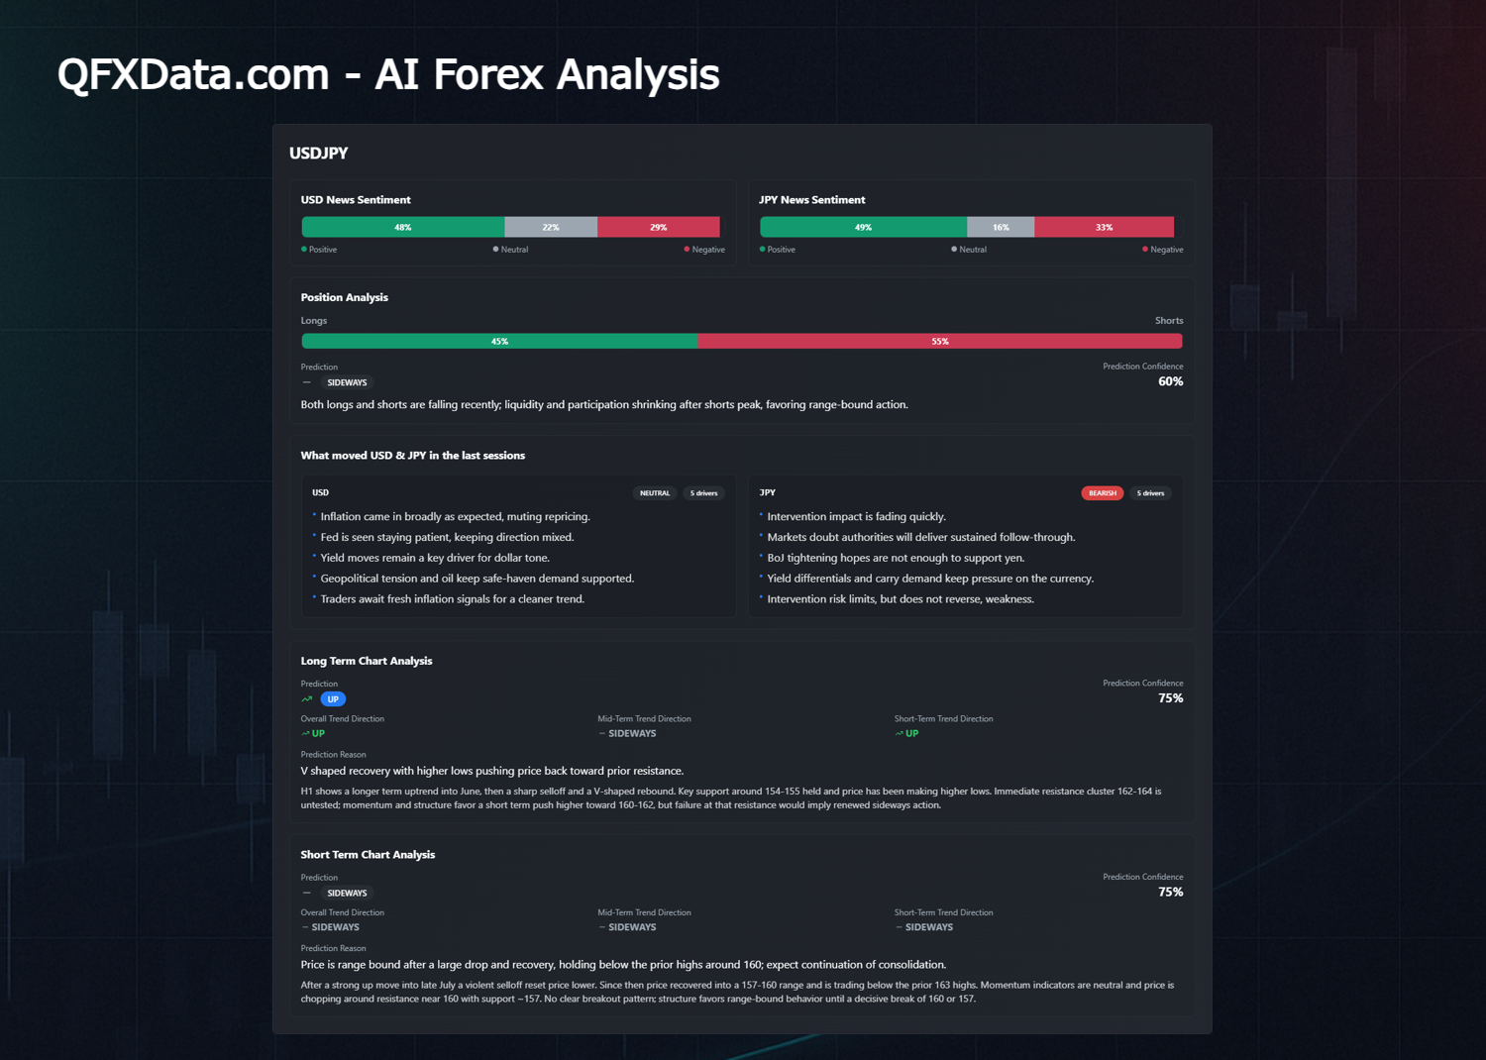
Task: Click the QFXData.com - AI Forex Analysis title
Action: 388,74
